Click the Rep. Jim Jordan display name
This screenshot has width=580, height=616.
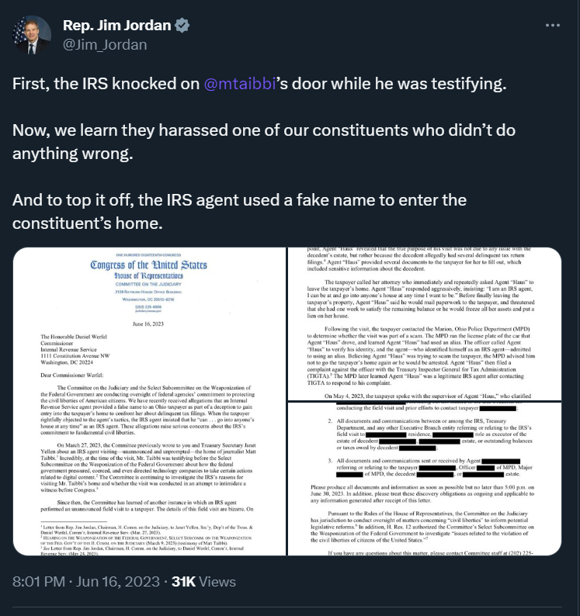click(116, 26)
